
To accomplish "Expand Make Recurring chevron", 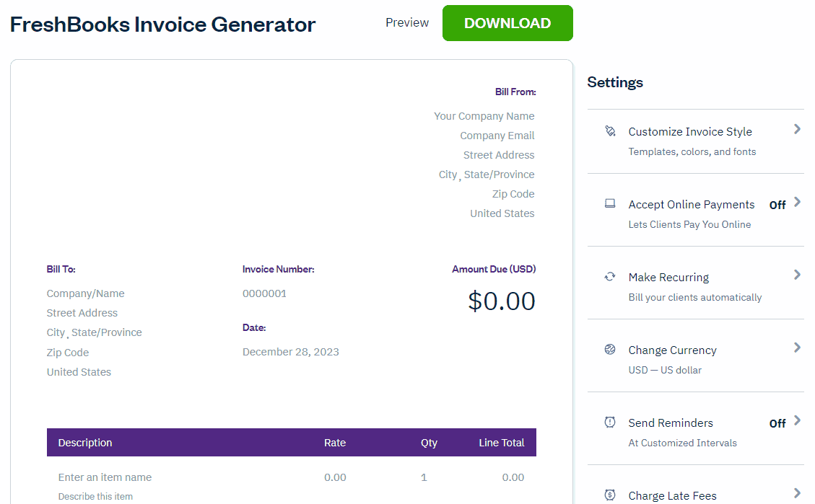I will pyautogui.click(x=798, y=275).
